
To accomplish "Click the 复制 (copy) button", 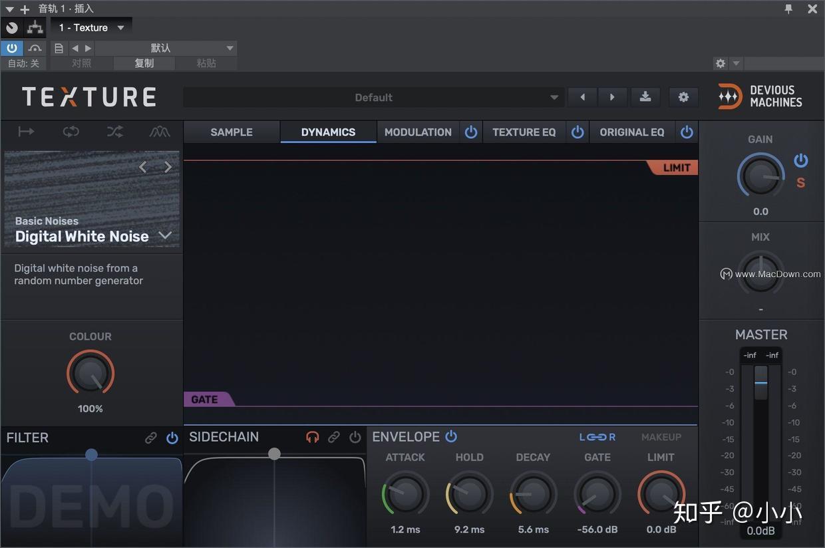I will [144, 63].
